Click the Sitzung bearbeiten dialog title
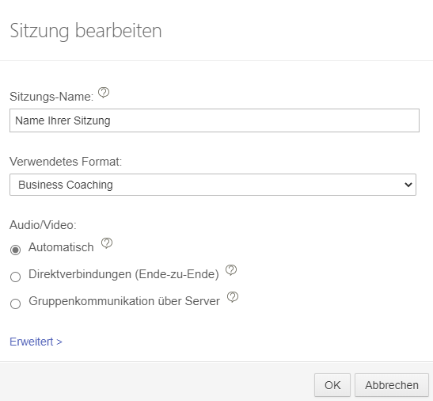 point(85,31)
